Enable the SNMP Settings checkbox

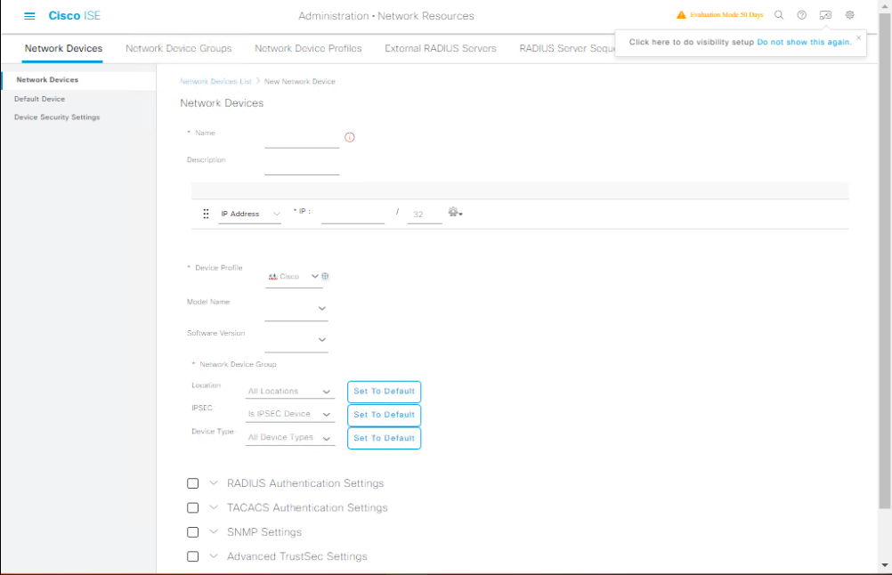[x=193, y=532]
